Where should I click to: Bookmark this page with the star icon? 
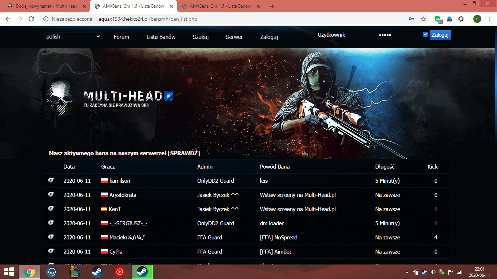coord(423,19)
